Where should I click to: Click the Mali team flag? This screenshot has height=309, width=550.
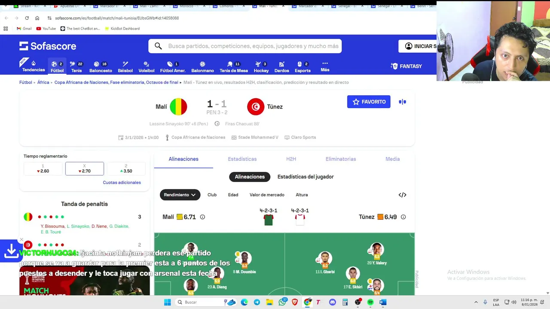click(x=178, y=107)
